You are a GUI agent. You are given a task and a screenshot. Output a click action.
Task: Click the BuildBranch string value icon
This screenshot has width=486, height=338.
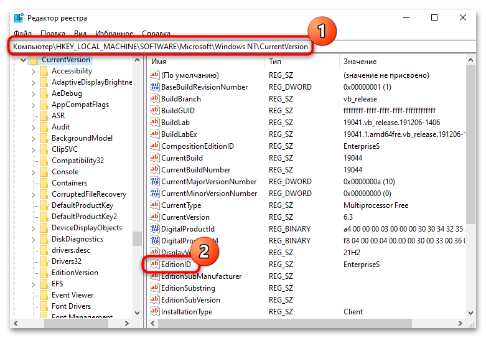155,98
